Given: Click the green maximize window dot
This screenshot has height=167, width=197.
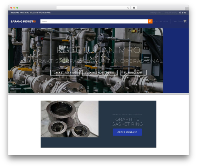Looking at the screenshot, I should [17, 8].
